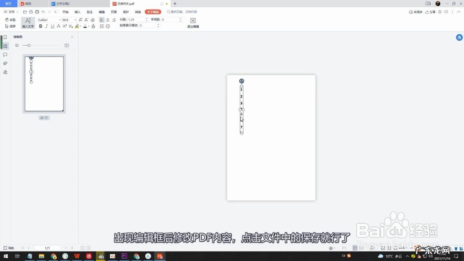Click the clear formatting icon
464x261 pixels.
tap(93, 20)
